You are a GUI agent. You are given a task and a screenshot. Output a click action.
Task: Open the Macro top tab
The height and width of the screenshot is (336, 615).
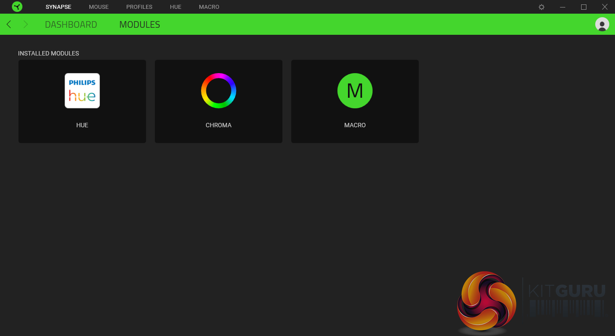209,7
